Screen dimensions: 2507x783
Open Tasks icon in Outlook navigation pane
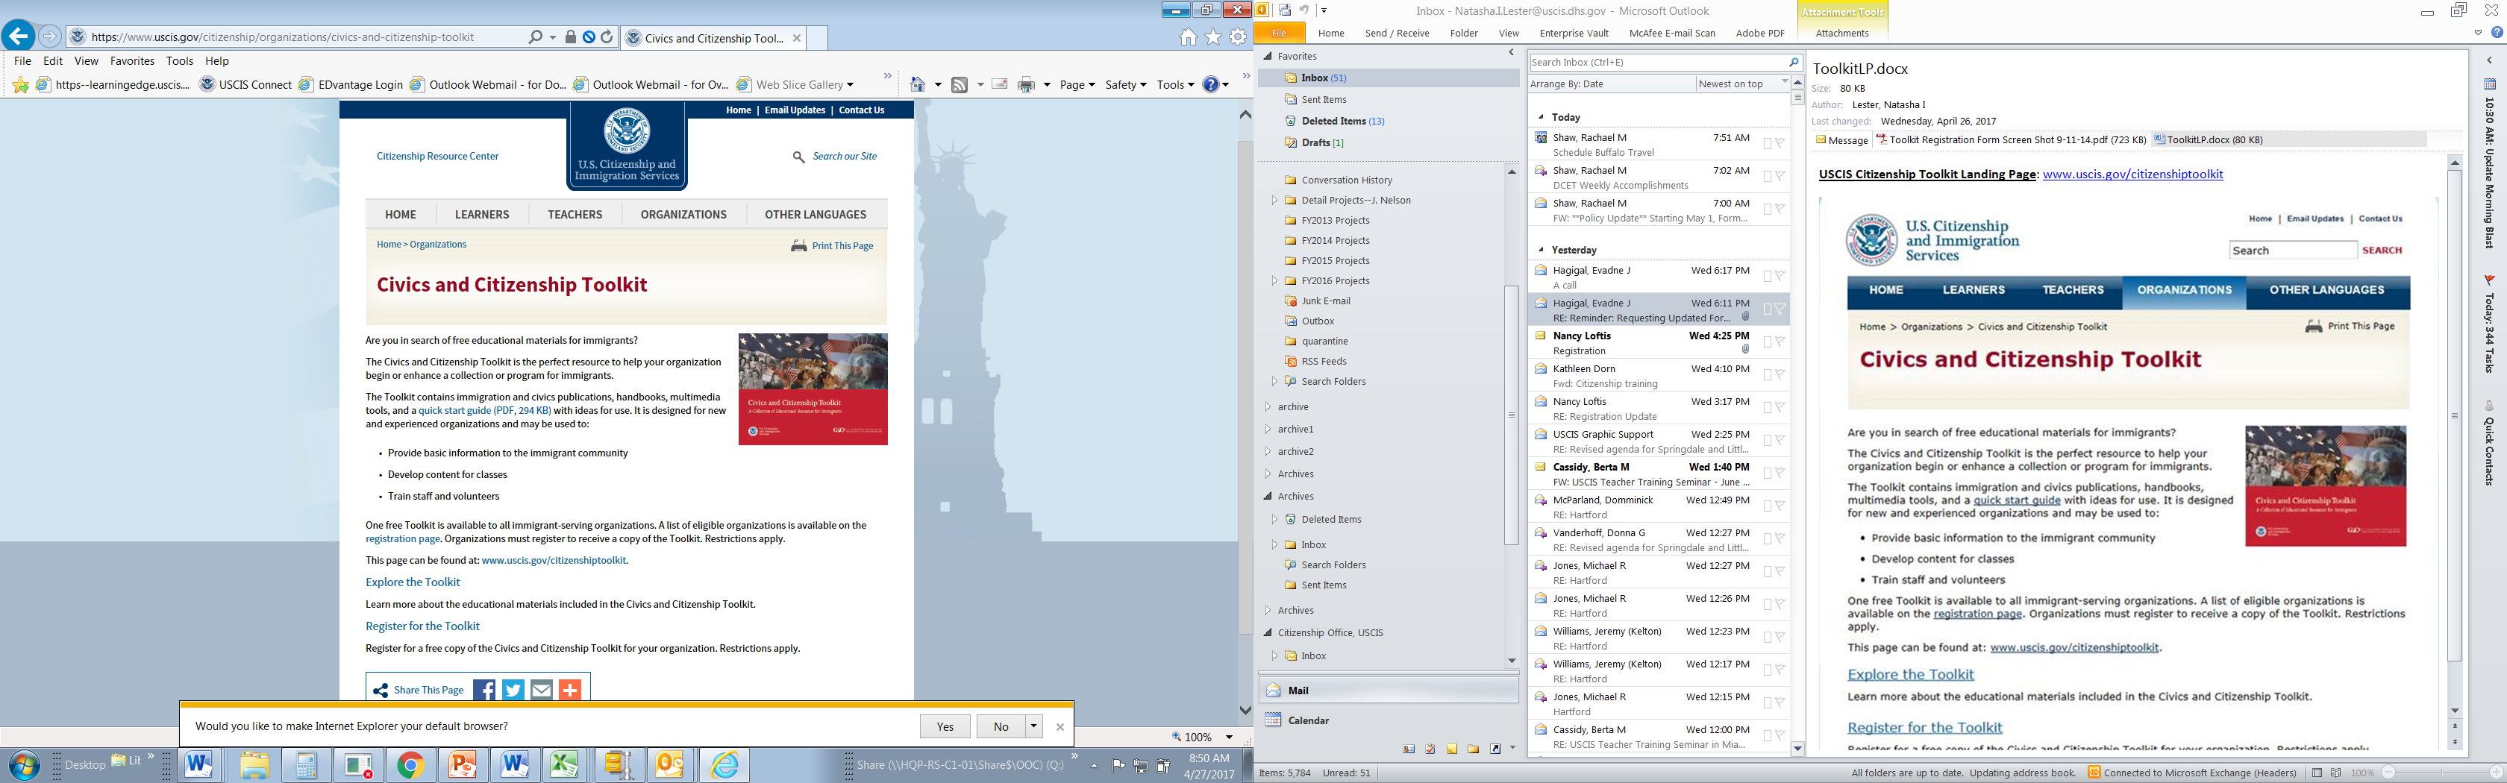(1430, 749)
